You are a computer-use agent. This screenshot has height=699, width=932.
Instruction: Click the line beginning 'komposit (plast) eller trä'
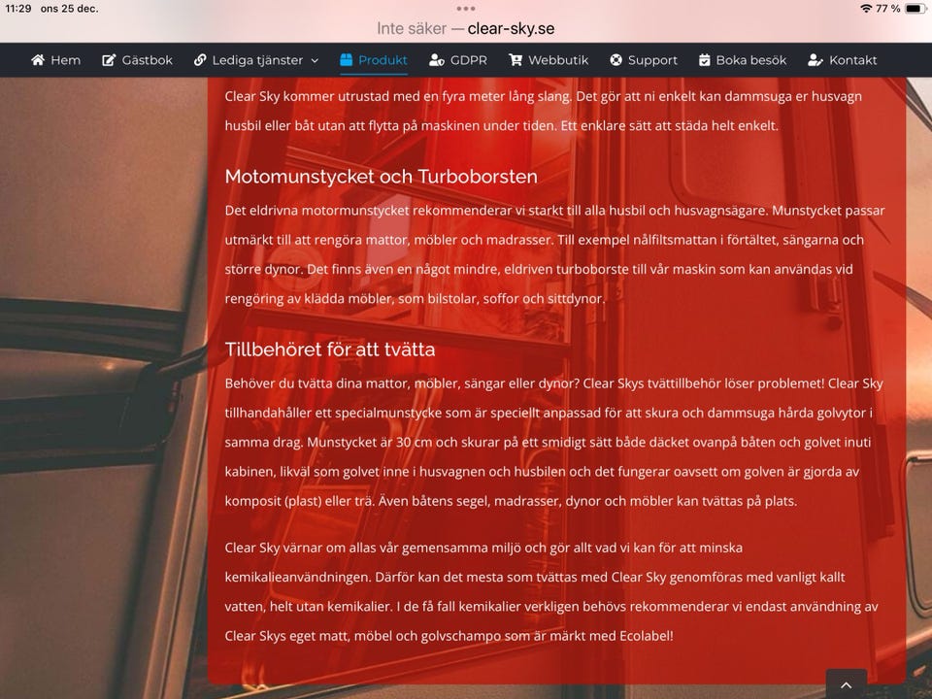coord(511,501)
